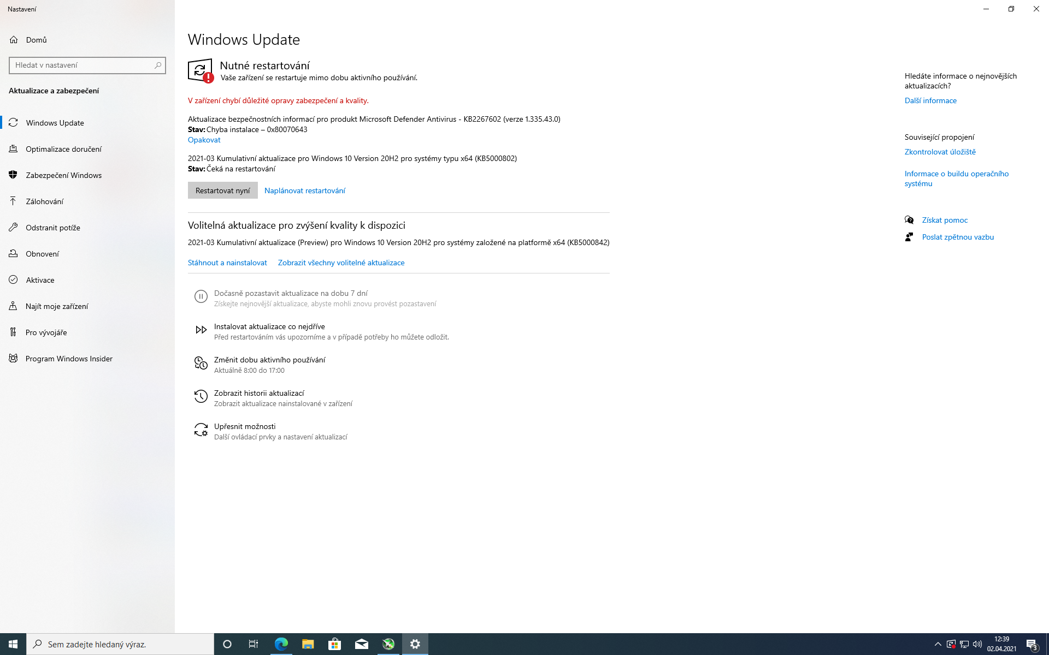Retry the failed update via Opakovat
This screenshot has width=1049, height=655.
coord(204,140)
